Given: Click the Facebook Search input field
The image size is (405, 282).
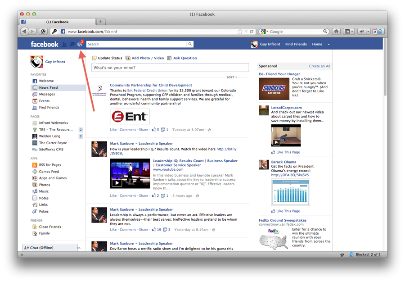Looking at the screenshot, I should (x=136, y=44).
